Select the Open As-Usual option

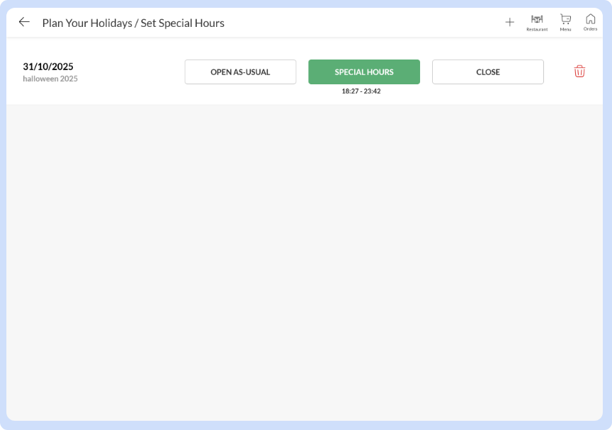[x=240, y=72]
